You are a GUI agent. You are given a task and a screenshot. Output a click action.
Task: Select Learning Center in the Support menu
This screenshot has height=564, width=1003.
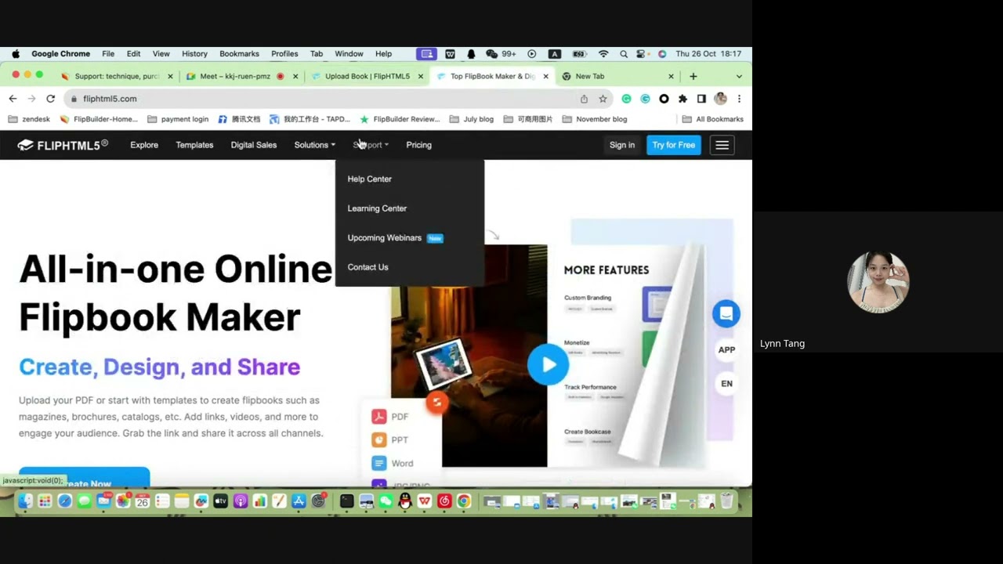(377, 208)
